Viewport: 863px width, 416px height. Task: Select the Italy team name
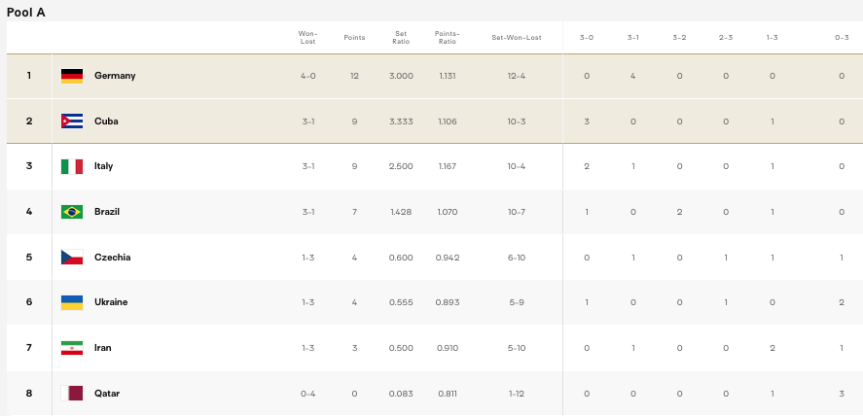(103, 166)
